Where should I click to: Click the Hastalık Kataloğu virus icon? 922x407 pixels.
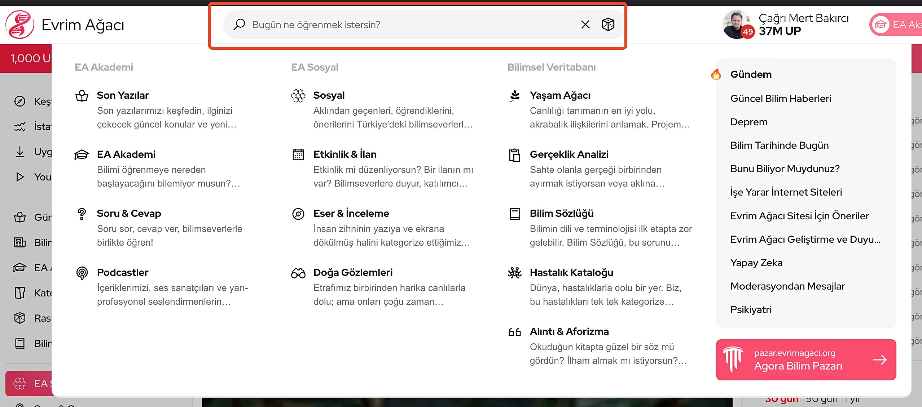tap(514, 273)
